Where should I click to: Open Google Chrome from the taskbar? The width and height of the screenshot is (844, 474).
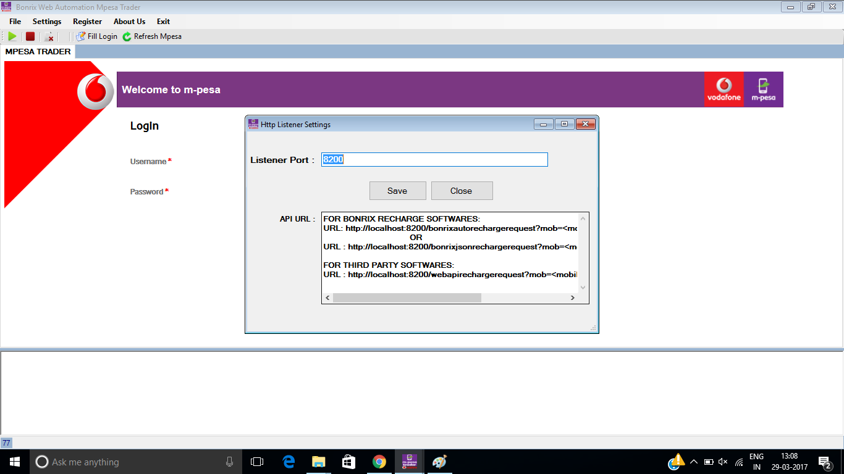point(379,462)
